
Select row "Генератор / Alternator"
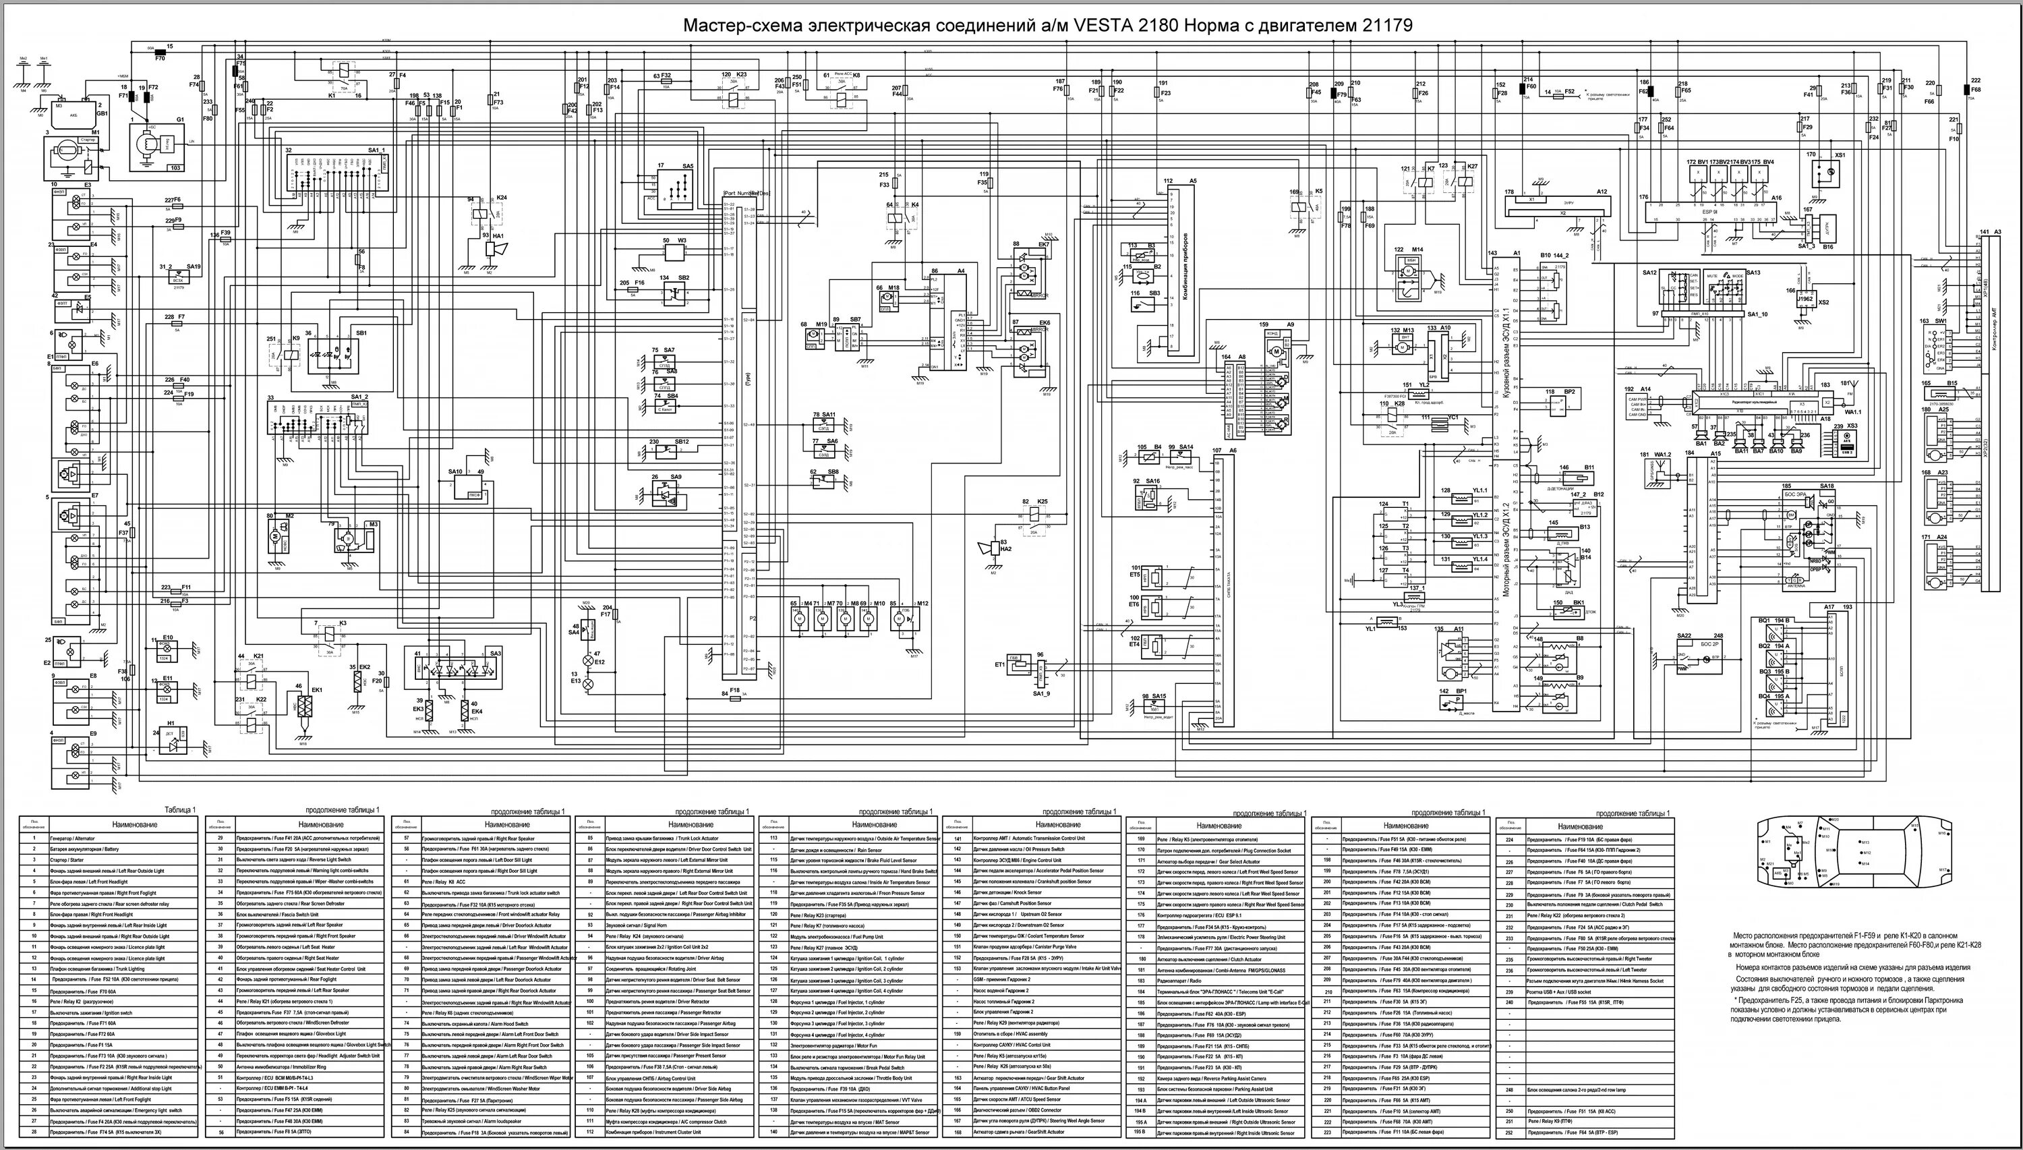(109, 838)
